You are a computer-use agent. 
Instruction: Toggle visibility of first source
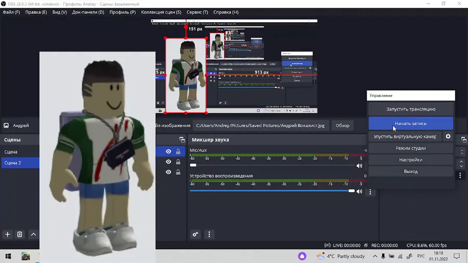click(168, 151)
